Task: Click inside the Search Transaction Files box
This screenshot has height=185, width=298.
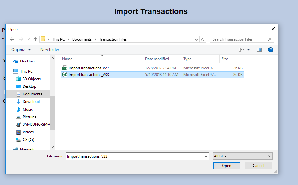Action: click(239, 39)
